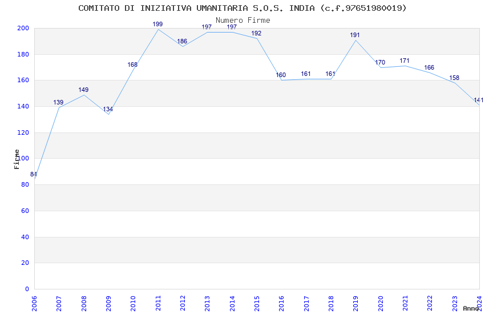Click the 192 data label for 2015

(256, 34)
